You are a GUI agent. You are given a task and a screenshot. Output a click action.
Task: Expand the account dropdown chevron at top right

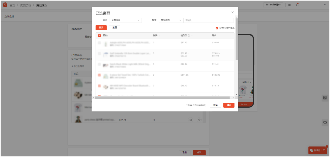click(x=325, y=5)
